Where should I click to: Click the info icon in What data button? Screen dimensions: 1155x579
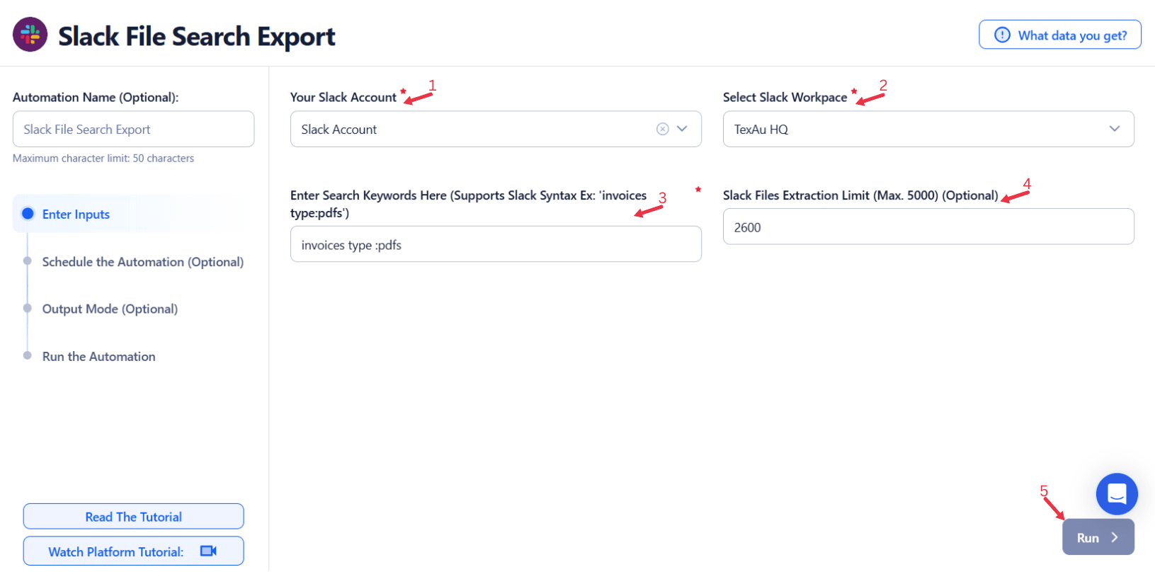pos(1002,35)
